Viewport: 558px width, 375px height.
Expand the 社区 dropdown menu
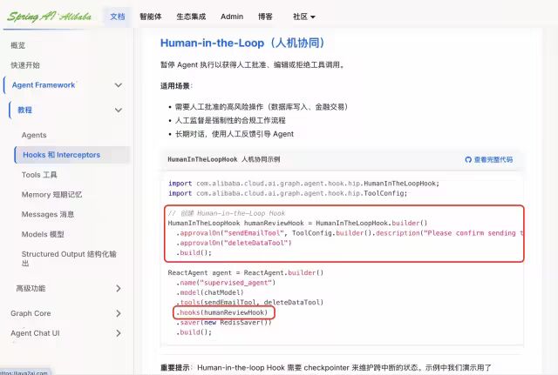(x=303, y=17)
